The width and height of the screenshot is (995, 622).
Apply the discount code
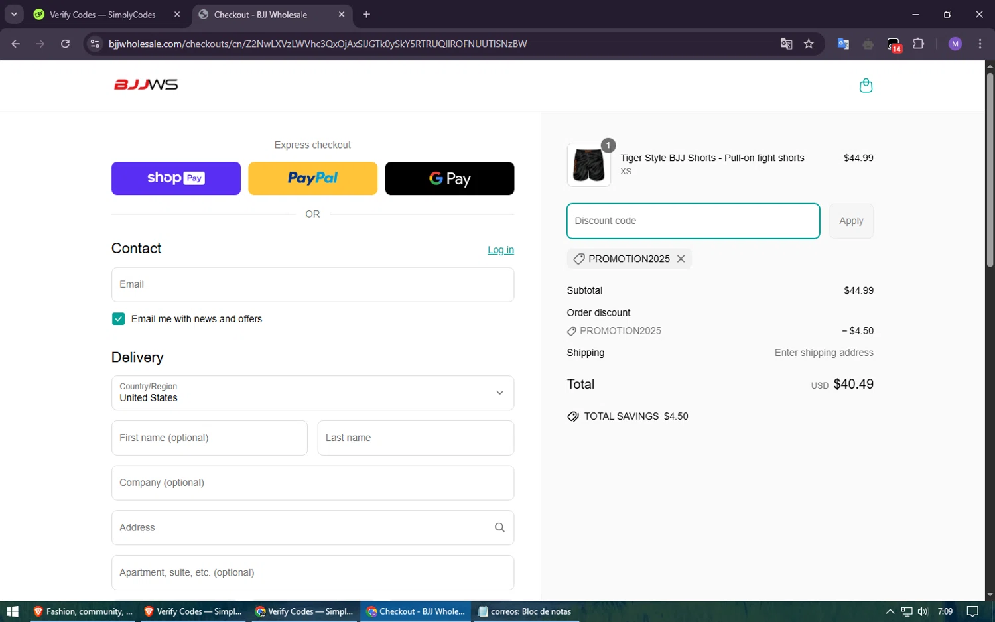[851, 221]
